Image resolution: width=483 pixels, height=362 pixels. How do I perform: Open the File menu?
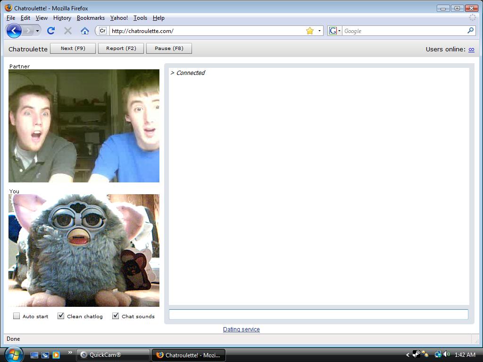[11, 18]
